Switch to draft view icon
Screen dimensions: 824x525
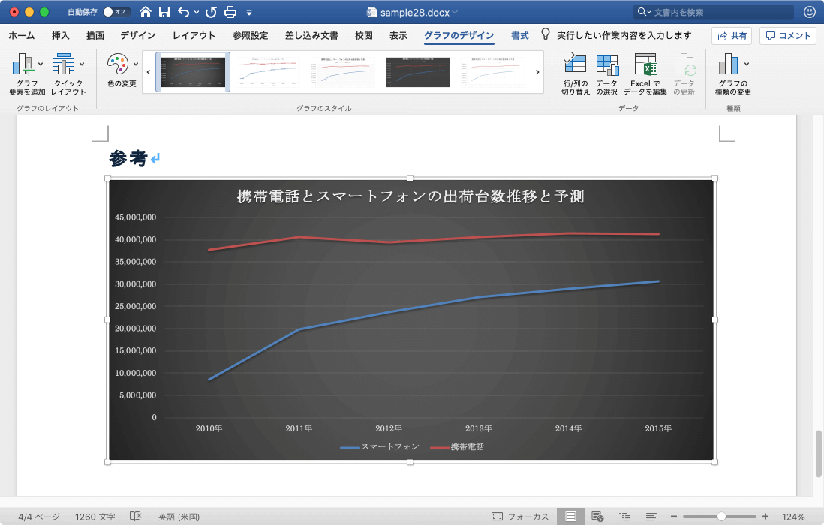pyautogui.click(x=651, y=517)
